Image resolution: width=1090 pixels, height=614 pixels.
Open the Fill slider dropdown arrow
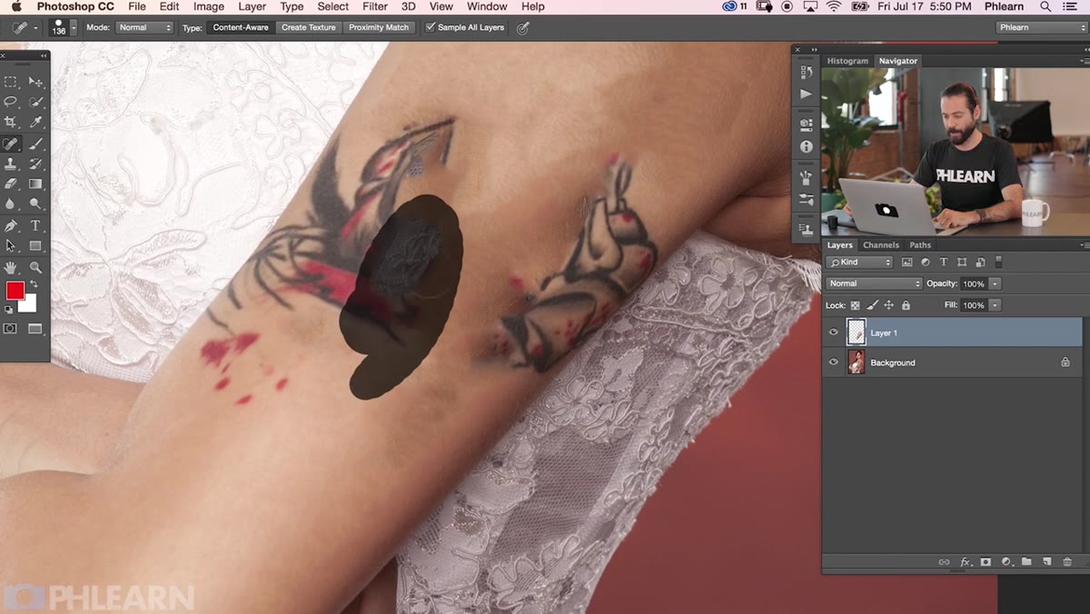tap(996, 305)
